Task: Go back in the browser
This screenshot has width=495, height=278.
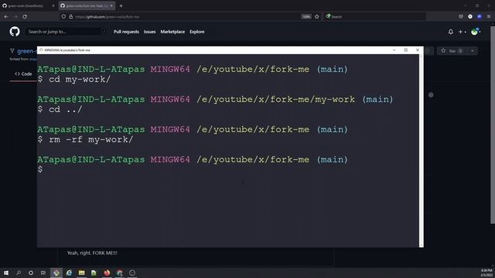Action: tap(6, 16)
